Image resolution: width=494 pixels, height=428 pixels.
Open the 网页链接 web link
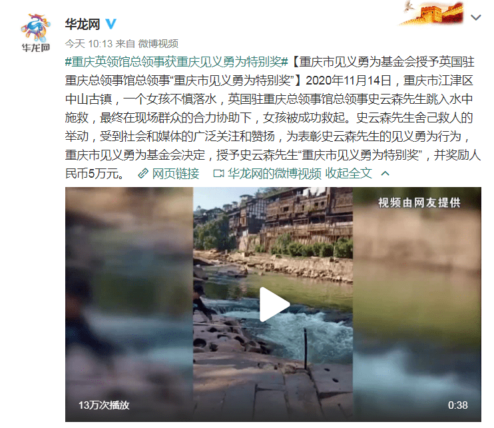coord(176,173)
